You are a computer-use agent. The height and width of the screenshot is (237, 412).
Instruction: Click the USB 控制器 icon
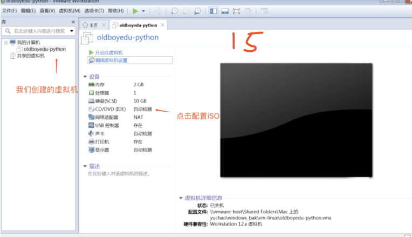tap(91, 125)
